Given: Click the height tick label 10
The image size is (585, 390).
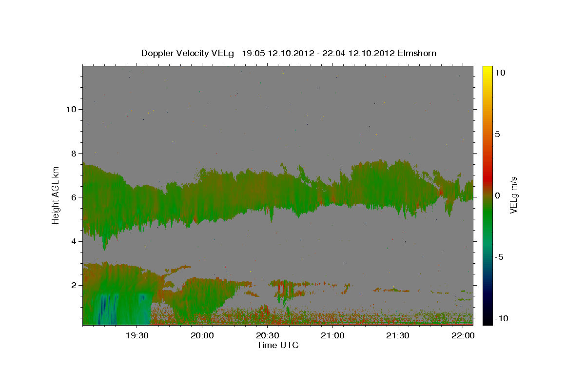Looking at the screenshot, I should coord(71,109).
